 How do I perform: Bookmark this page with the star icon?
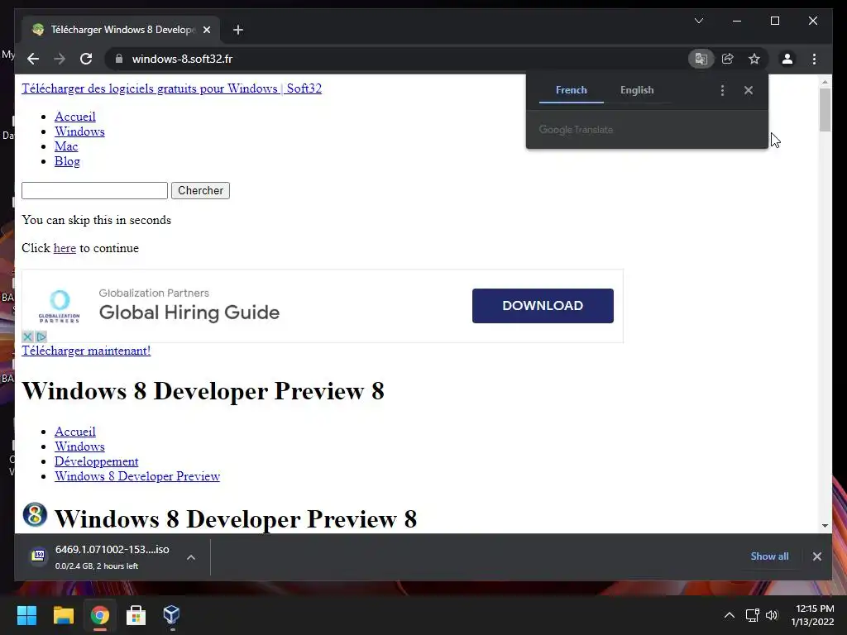[x=754, y=59]
